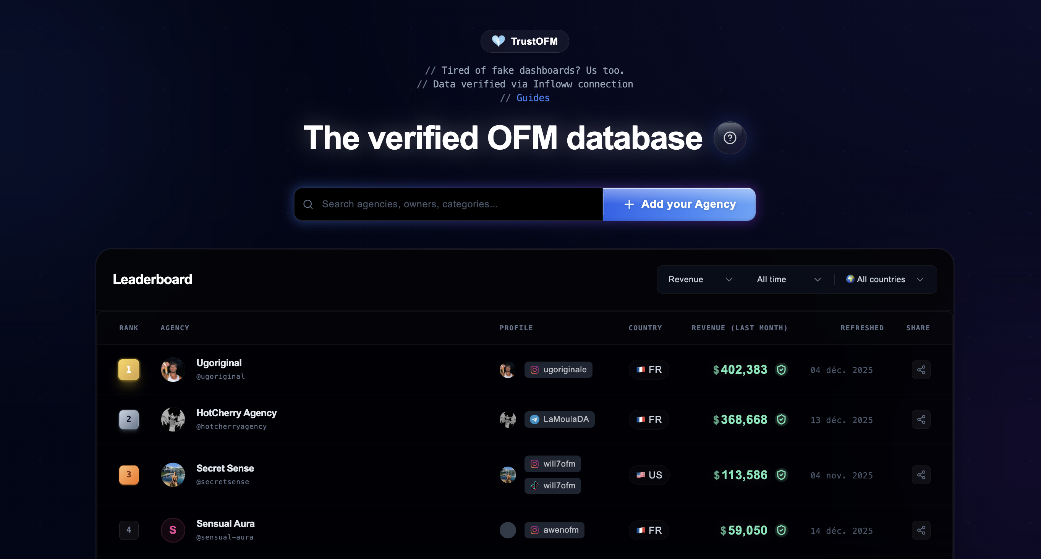1041x559 pixels.
Task: Click the share icon on Ugoriginal's row
Action: pos(921,370)
